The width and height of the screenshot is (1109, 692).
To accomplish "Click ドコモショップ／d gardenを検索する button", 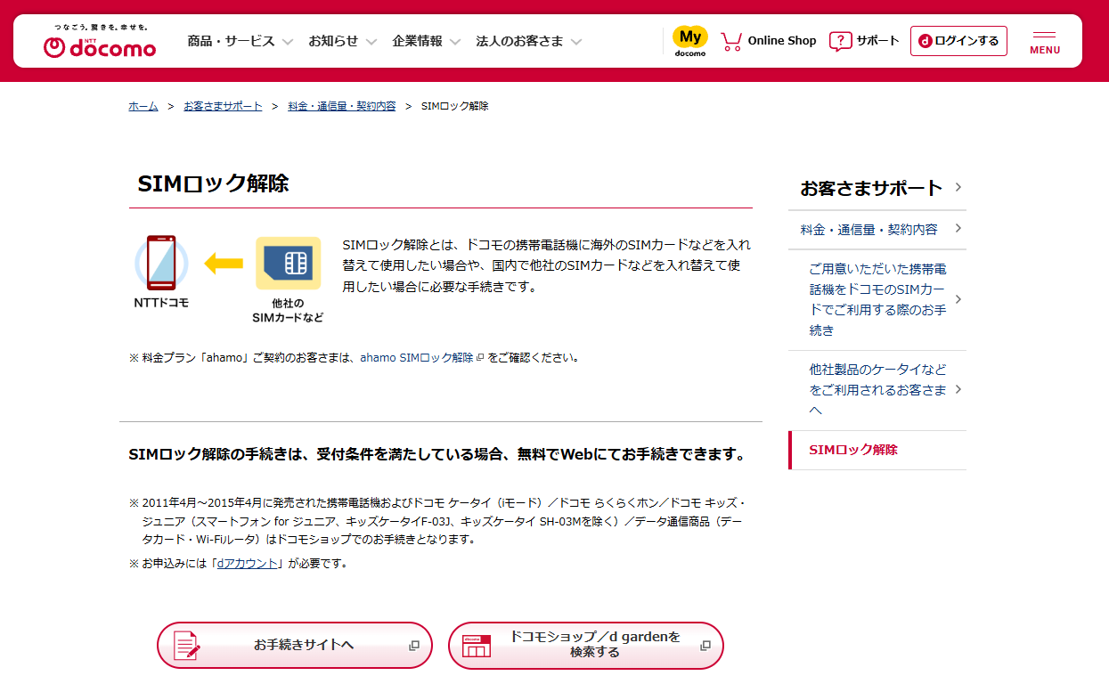I will coord(586,645).
